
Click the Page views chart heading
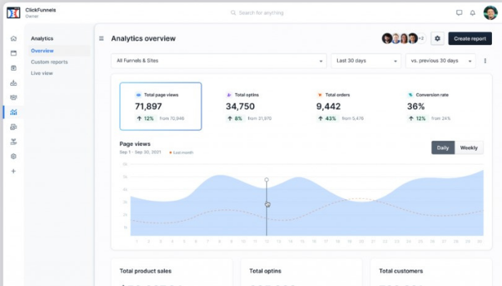tap(135, 144)
